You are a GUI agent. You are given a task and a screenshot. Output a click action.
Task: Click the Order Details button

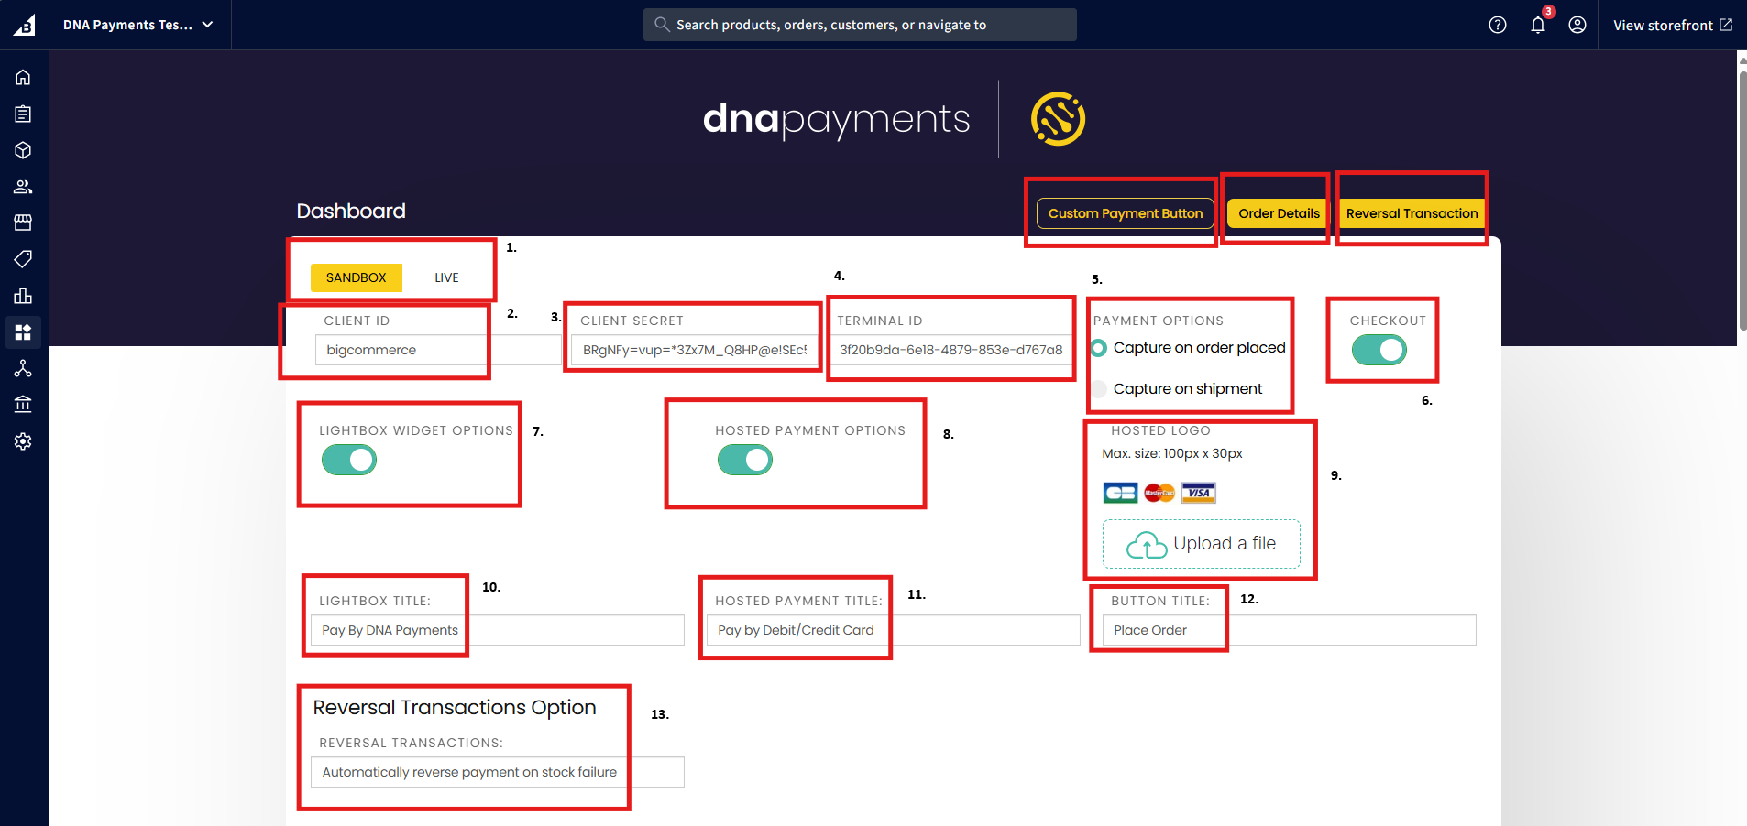(1279, 213)
